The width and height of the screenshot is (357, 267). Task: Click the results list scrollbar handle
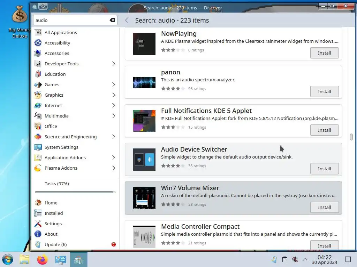pyautogui.click(x=351, y=137)
